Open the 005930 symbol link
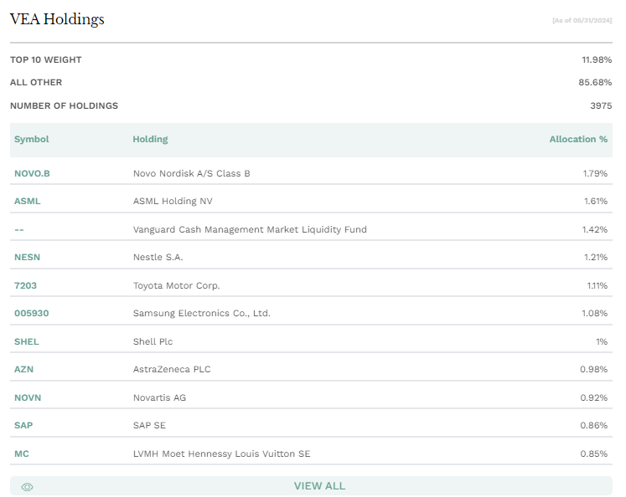 32,313
